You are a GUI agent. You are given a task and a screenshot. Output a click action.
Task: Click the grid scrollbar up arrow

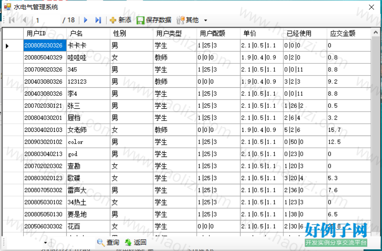375,32
